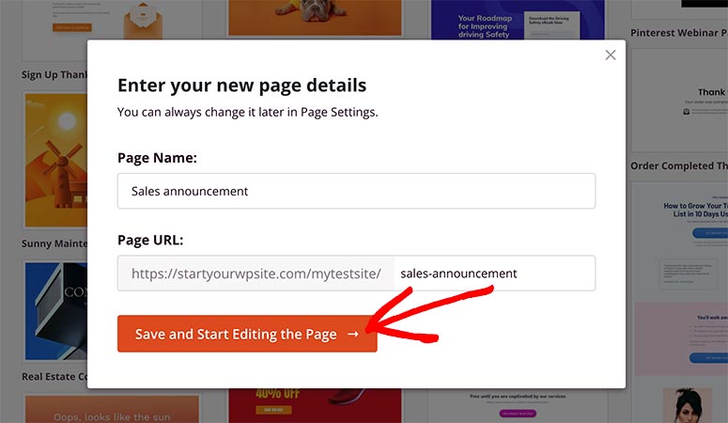The height and width of the screenshot is (423, 728).
Task: Pick the Roadmap for Improving Driving Safety template
Action: (518, 21)
